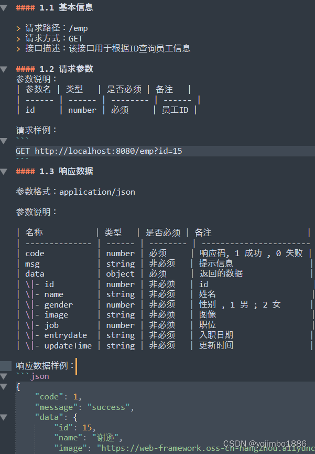Click the 性别 , 1 男 ; 2 女 remark
The image size is (315, 454).
coord(240,304)
